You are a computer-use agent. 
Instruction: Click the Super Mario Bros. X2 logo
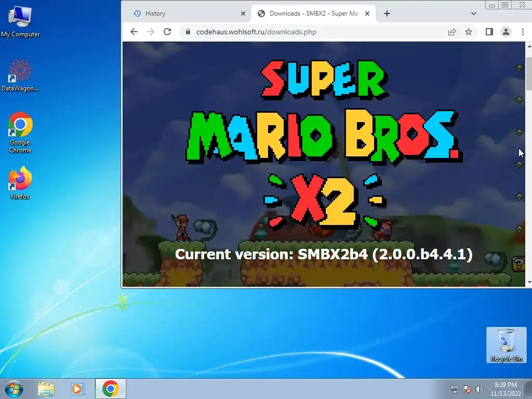coord(323,145)
